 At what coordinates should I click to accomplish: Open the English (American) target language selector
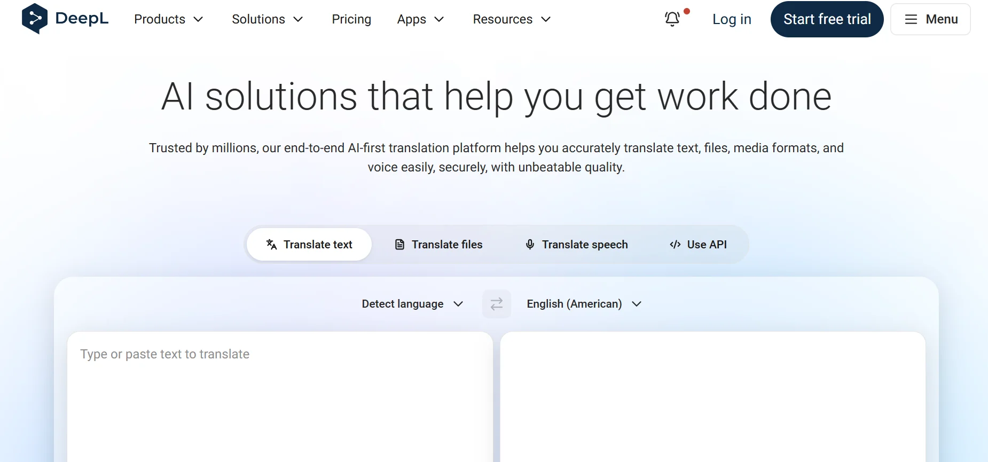click(584, 304)
